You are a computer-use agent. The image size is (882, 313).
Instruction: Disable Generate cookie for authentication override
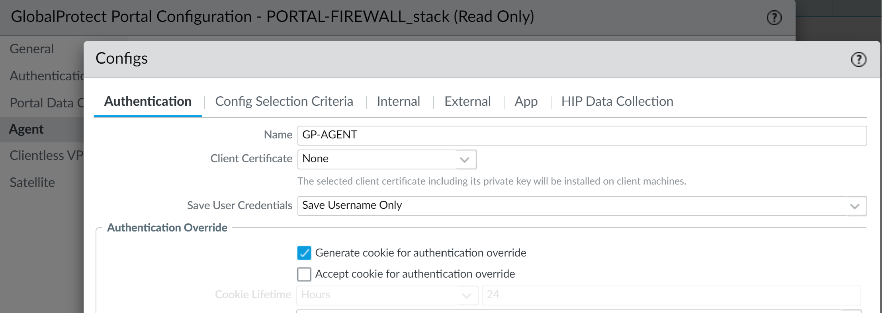[x=304, y=253]
